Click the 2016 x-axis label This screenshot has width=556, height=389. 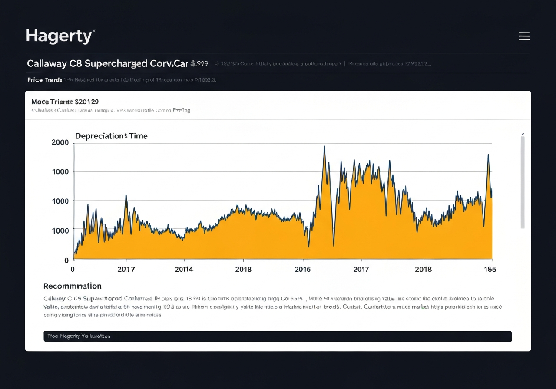(302, 269)
